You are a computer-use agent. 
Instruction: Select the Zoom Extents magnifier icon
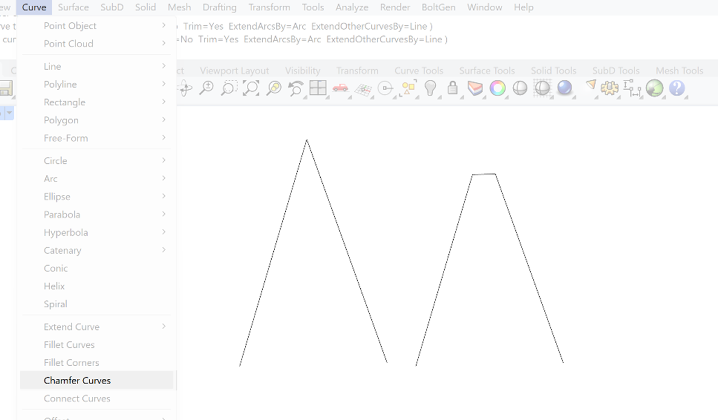pyautogui.click(x=251, y=88)
